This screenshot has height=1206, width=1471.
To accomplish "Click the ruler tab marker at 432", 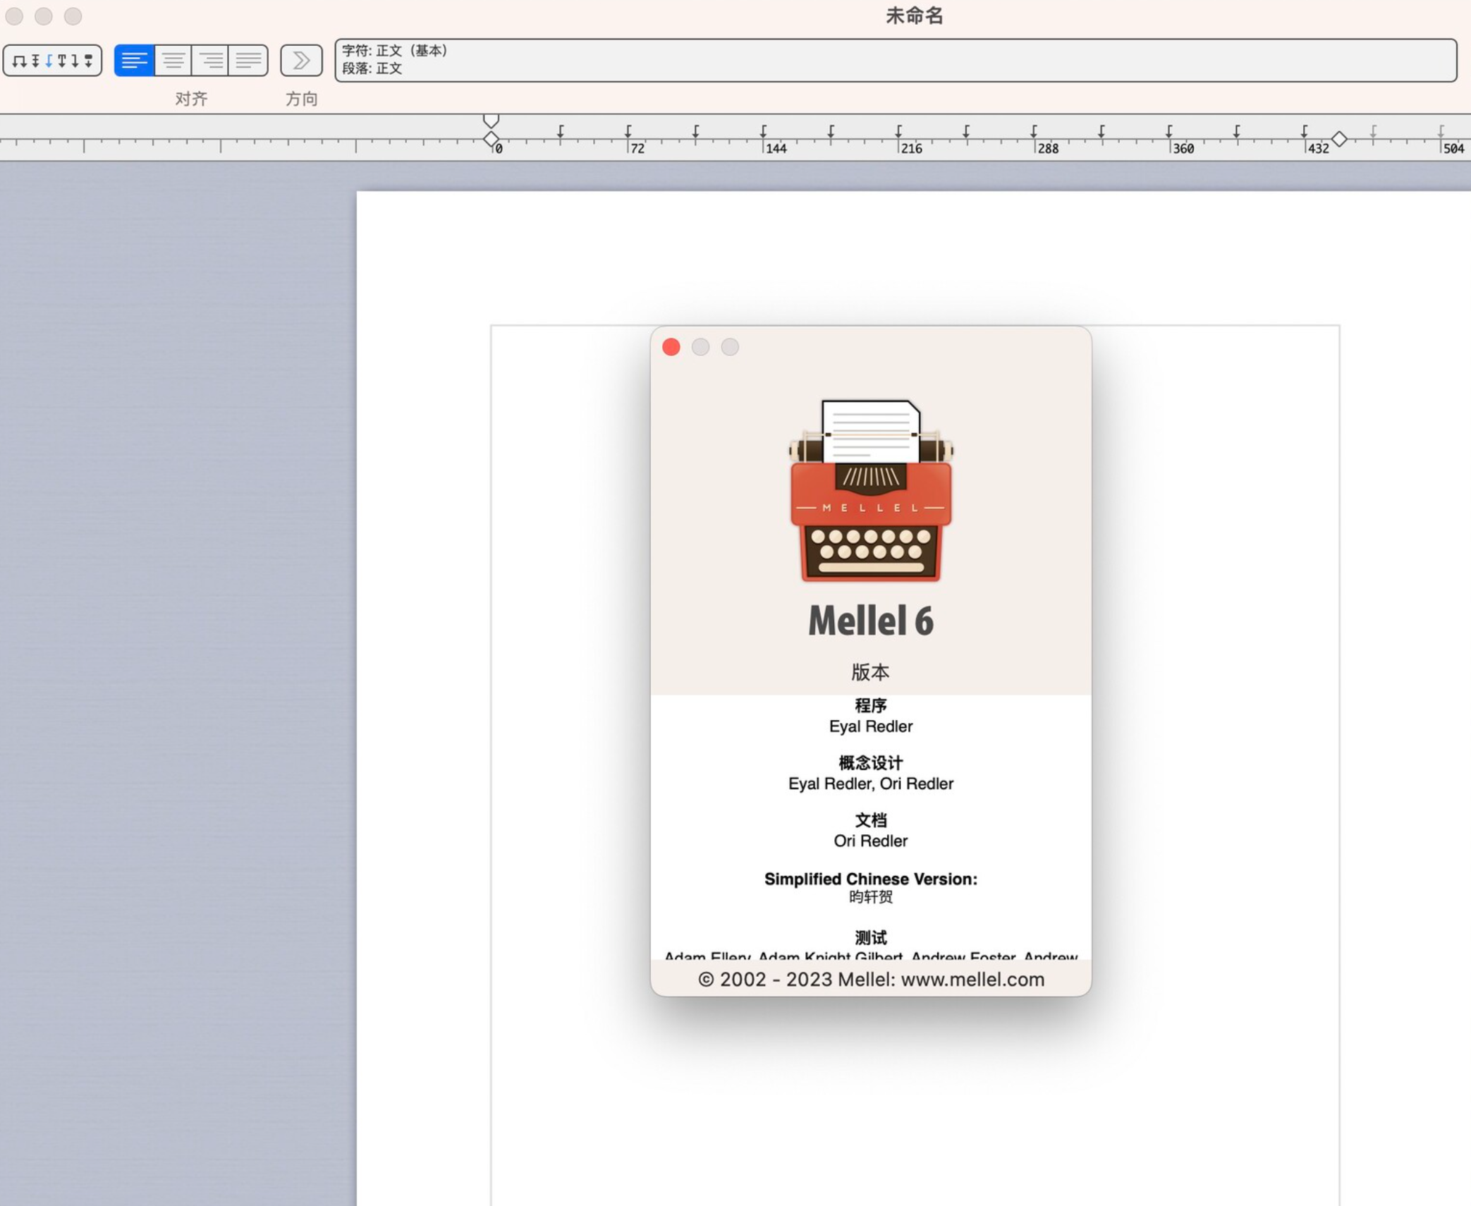I will (1305, 131).
